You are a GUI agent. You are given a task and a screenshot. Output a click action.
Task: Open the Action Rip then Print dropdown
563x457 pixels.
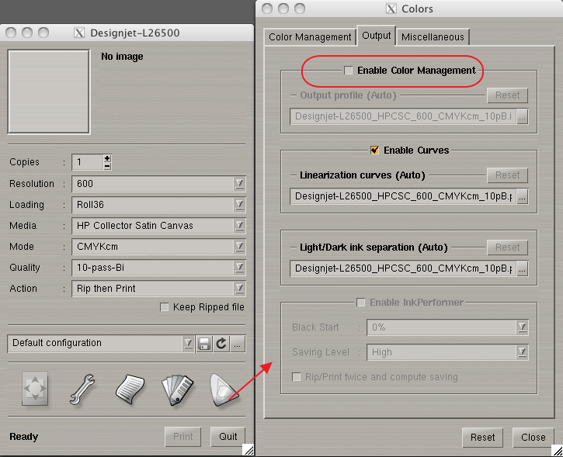[x=240, y=289]
